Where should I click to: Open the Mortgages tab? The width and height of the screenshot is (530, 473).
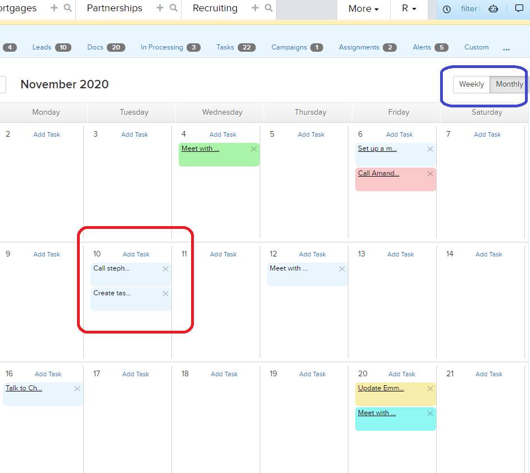coord(18,8)
